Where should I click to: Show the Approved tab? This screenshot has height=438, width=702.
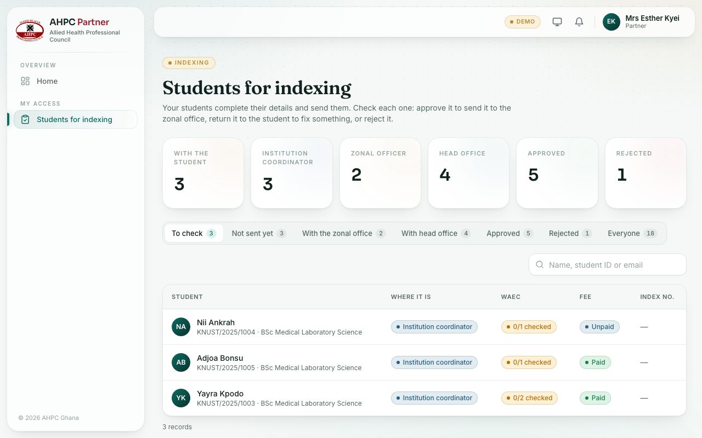pos(510,233)
